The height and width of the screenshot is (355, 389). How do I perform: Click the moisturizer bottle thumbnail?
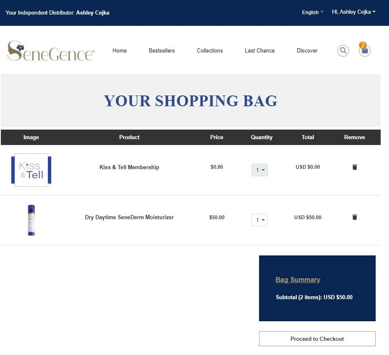pyautogui.click(x=31, y=220)
